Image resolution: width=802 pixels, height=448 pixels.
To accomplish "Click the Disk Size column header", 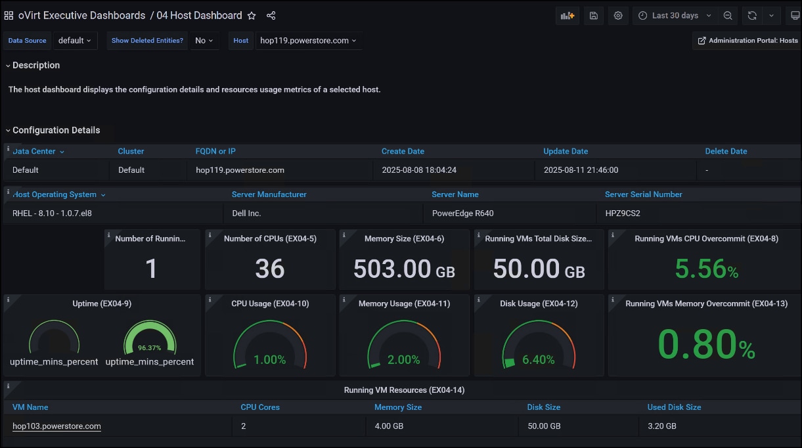I will pyautogui.click(x=544, y=407).
